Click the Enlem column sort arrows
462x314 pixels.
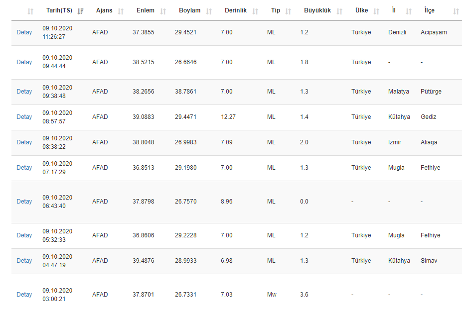tap(163, 11)
